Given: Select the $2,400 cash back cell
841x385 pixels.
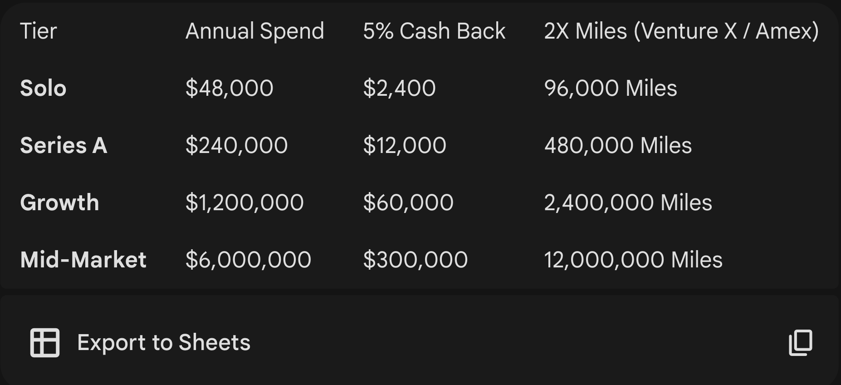Looking at the screenshot, I should pos(399,88).
